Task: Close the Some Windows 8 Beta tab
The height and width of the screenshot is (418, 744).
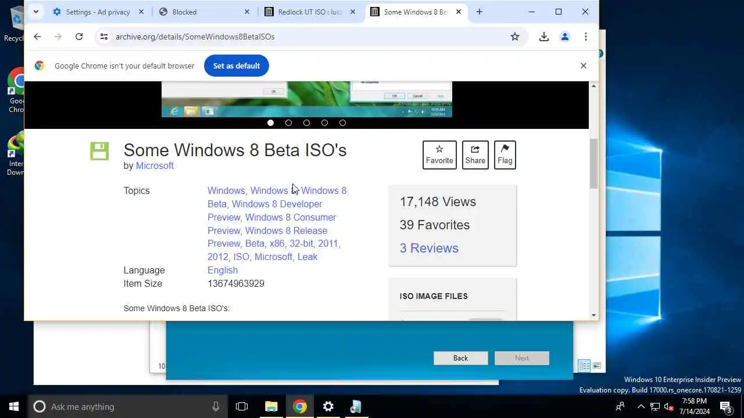Action: tap(459, 12)
